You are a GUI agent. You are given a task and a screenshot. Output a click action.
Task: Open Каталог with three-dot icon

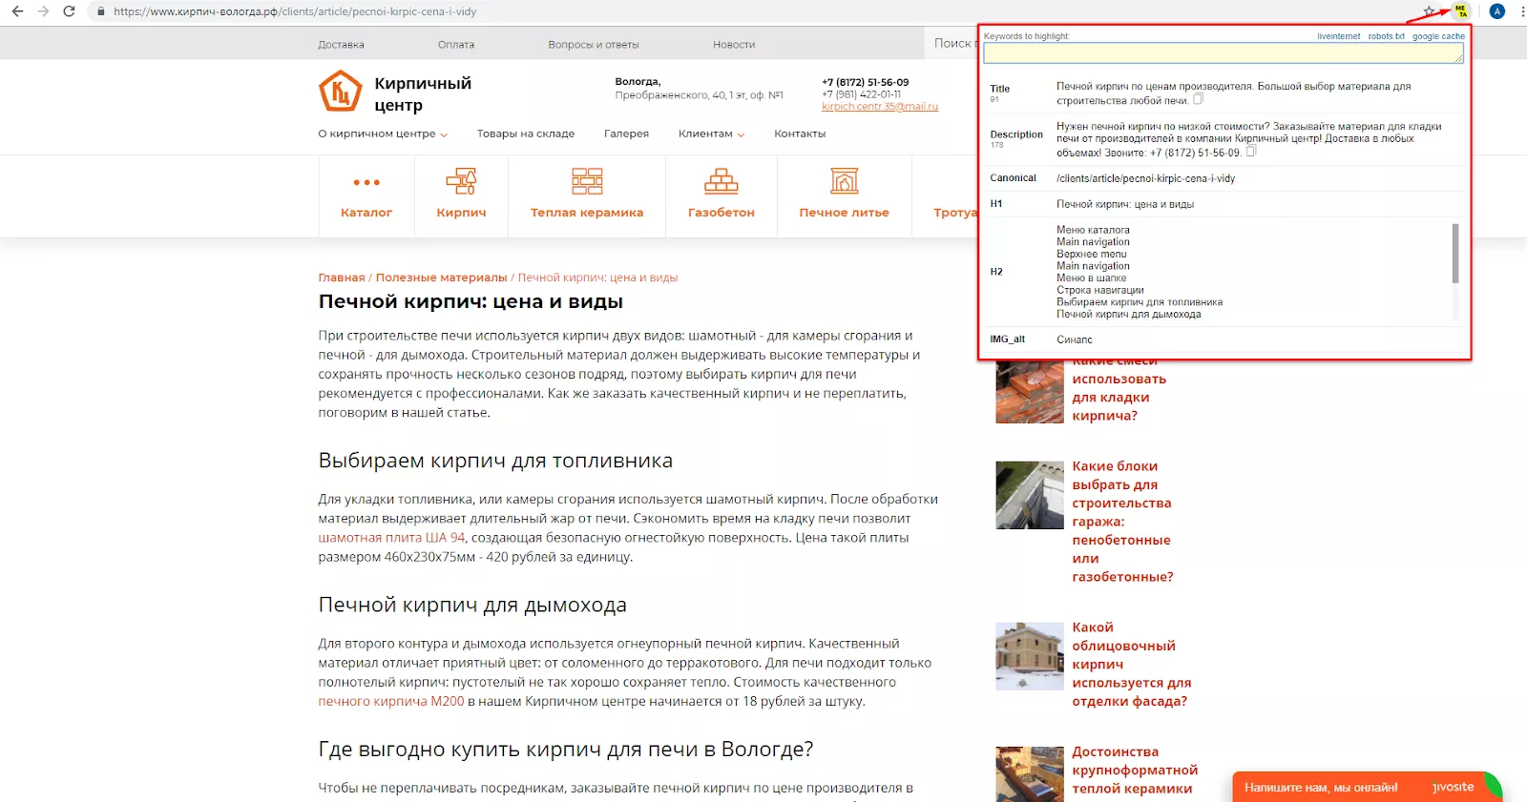tap(366, 182)
